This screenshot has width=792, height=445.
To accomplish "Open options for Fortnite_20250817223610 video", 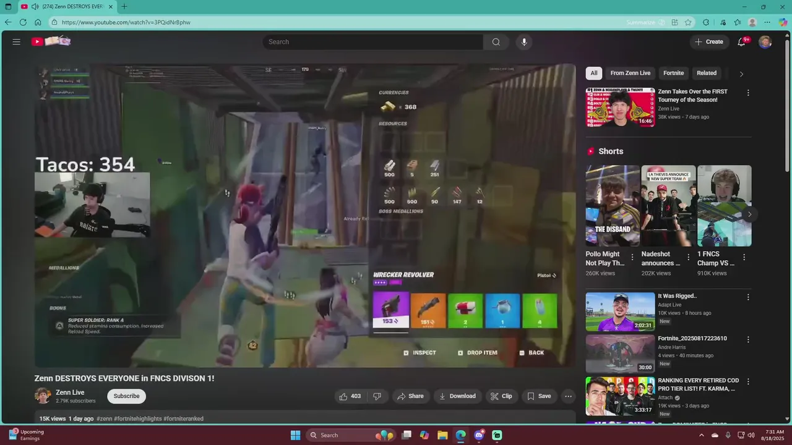I will (748, 339).
